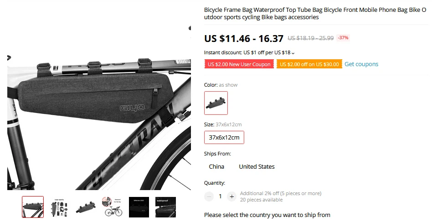Choose United States as the ships-from country
This screenshot has width=432, height=222.
click(x=257, y=167)
